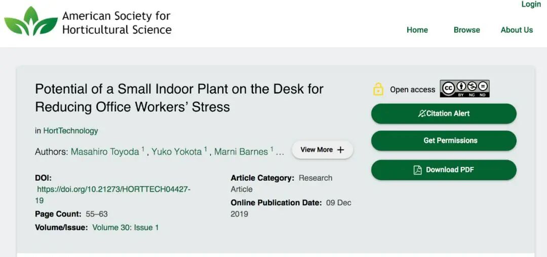Click the Creative Commons BY-NC-ND license badge
547x257 pixels.
pos(464,89)
